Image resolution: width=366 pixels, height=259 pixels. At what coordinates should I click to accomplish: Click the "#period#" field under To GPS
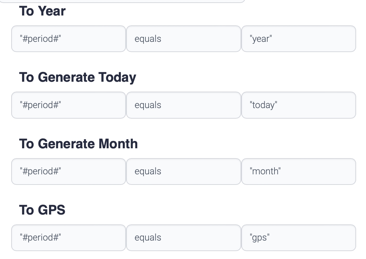point(68,238)
